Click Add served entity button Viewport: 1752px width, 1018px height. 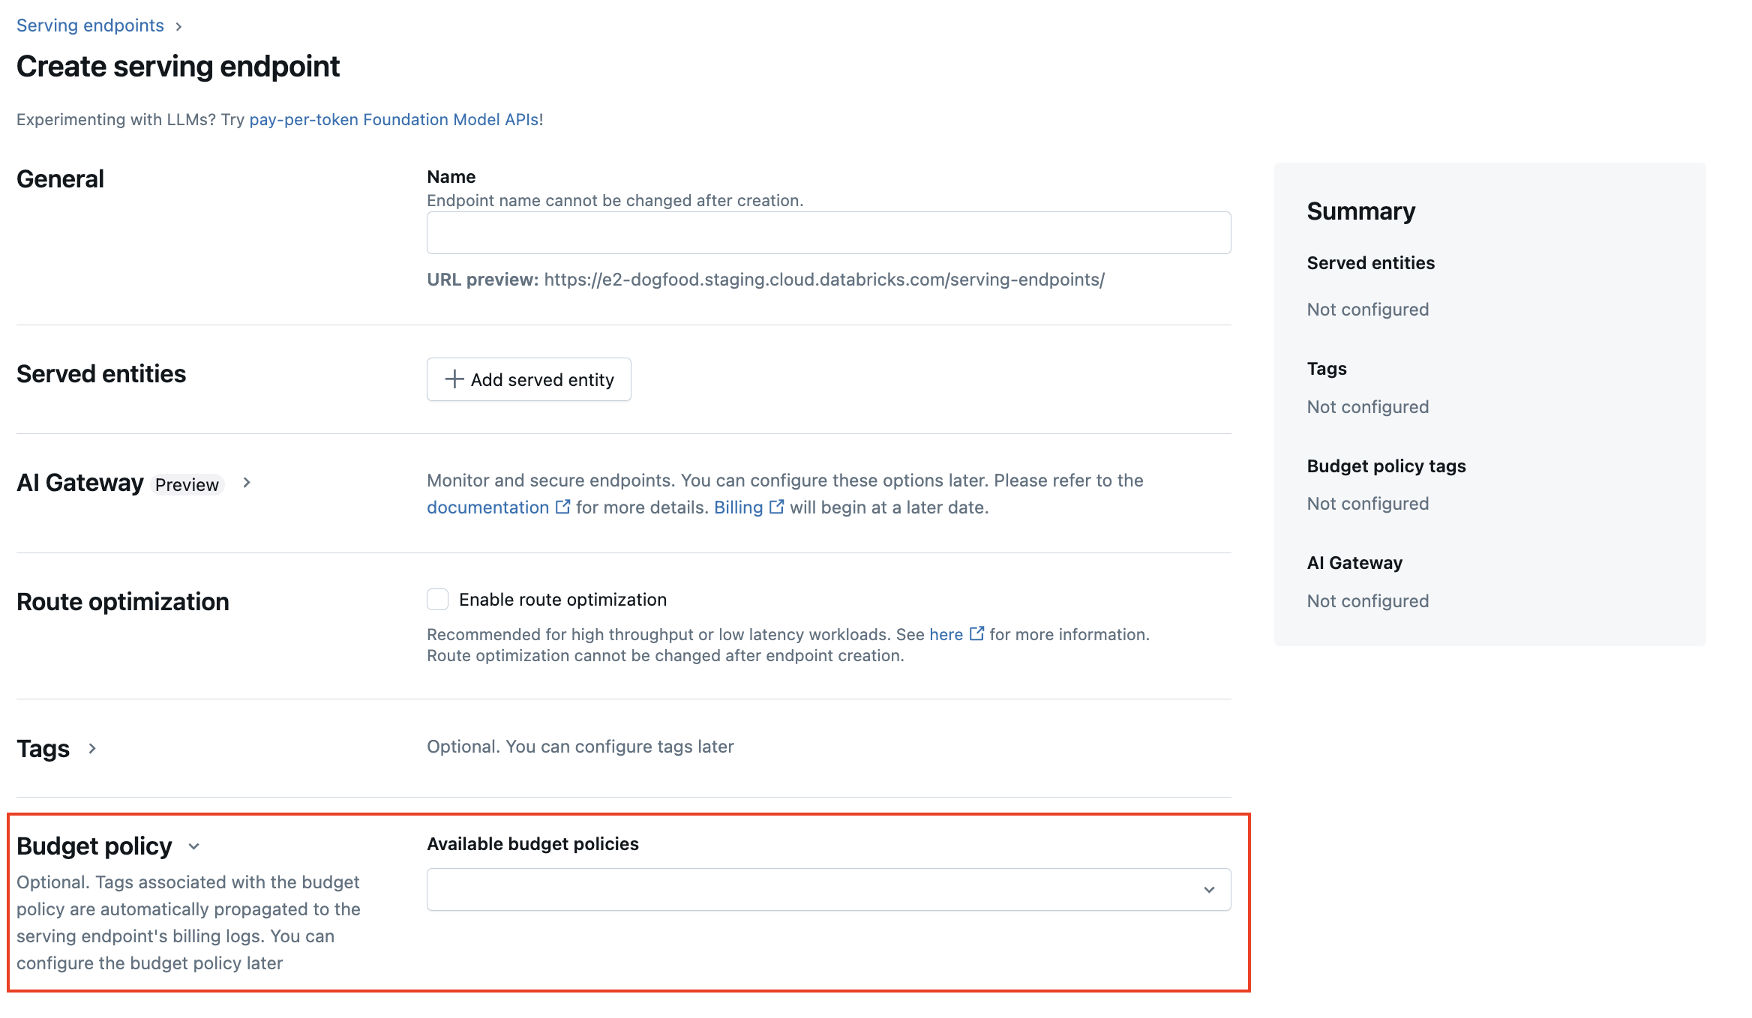529,379
